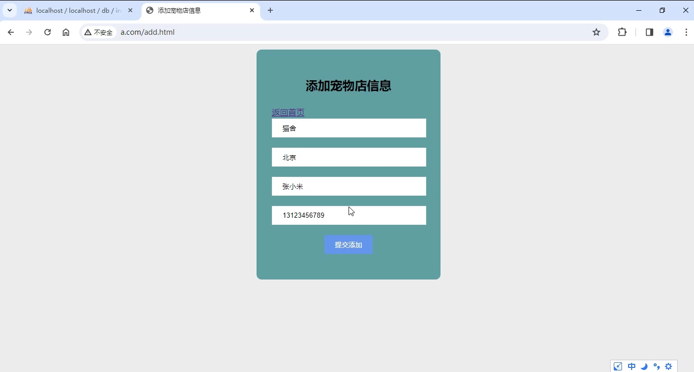Restore down the browser window
Screen dimensions: 694x372
(662, 10)
